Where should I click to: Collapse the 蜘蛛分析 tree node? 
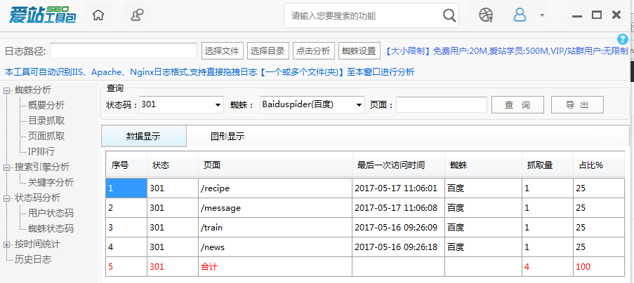click(7, 90)
